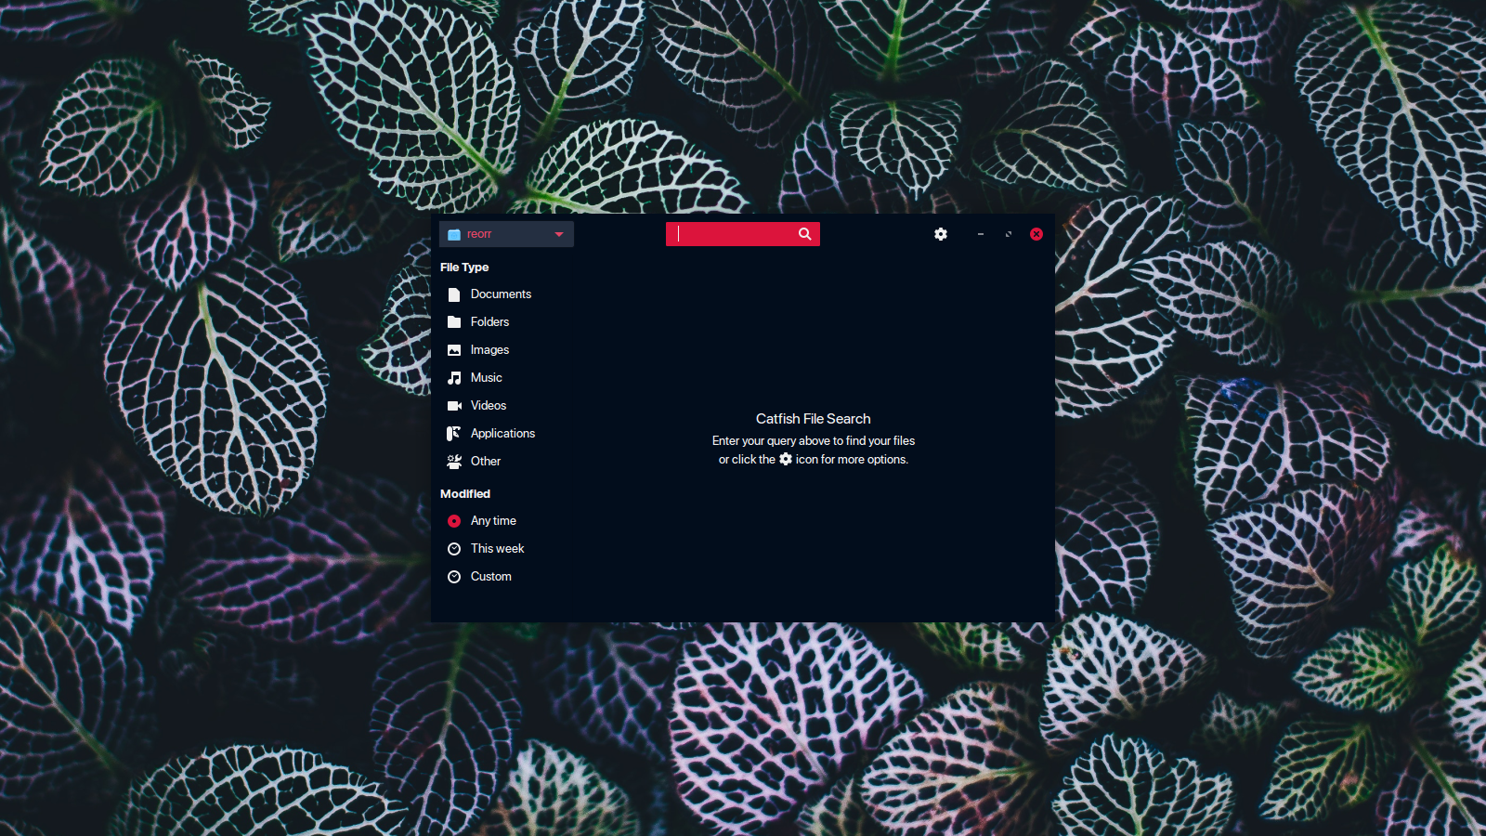Click the This week clock icon
The width and height of the screenshot is (1486, 836).
454,549
